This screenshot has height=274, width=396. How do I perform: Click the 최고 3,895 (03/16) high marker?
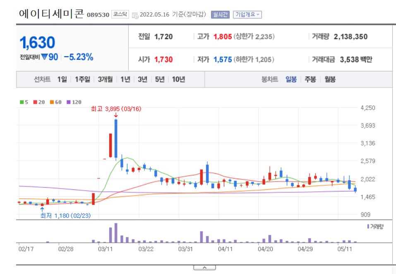coord(116,109)
